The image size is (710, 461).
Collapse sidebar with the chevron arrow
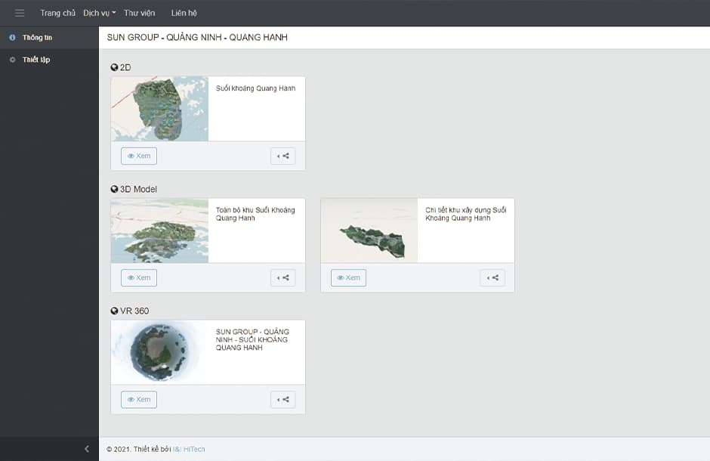tap(87, 449)
